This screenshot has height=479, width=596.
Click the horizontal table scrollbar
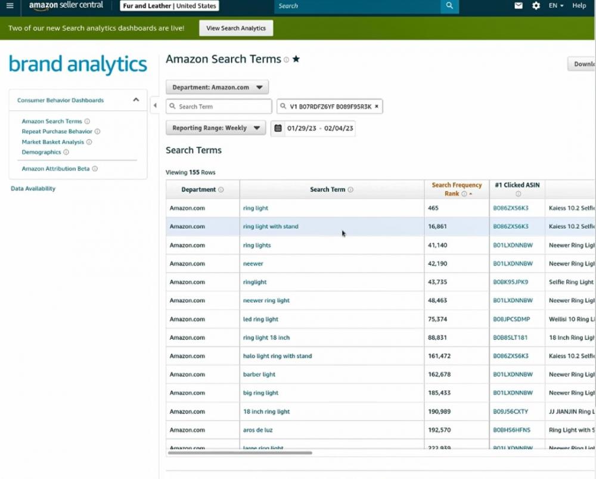click(x=240, y=453)
